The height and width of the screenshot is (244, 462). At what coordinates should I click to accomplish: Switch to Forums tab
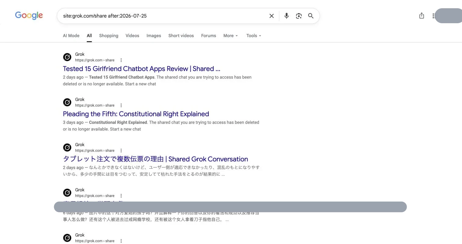[208, 36]
